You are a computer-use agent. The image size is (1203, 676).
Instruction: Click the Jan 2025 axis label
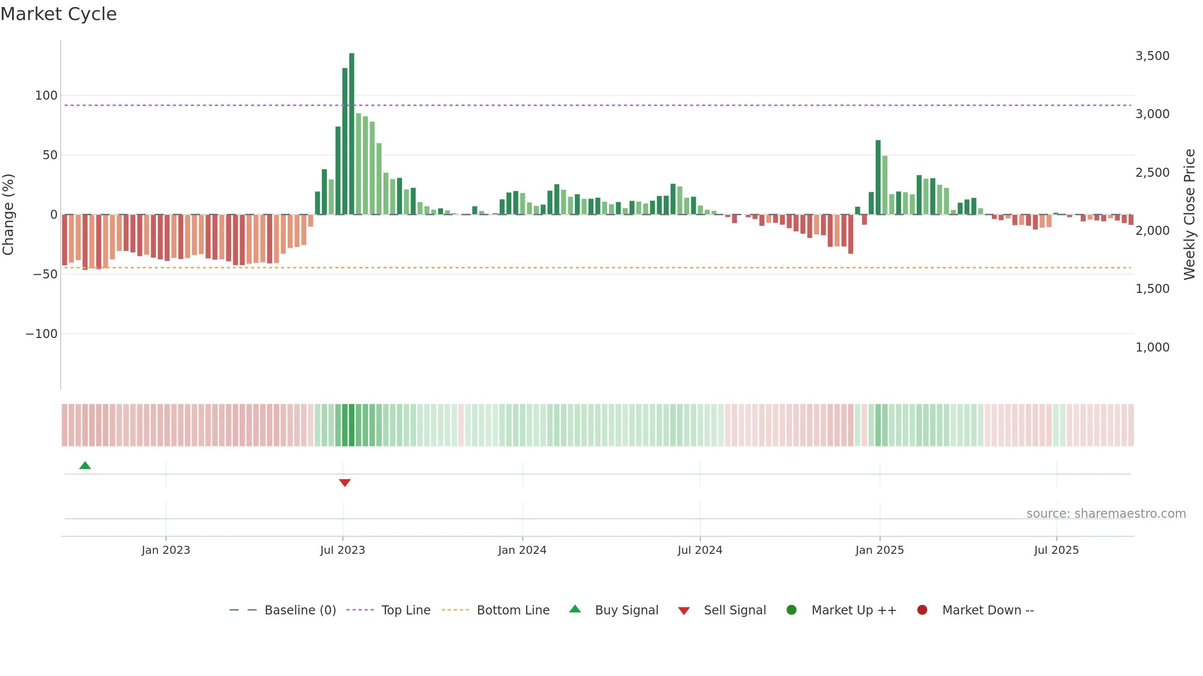pyautogui.click(x=880, y=550)
